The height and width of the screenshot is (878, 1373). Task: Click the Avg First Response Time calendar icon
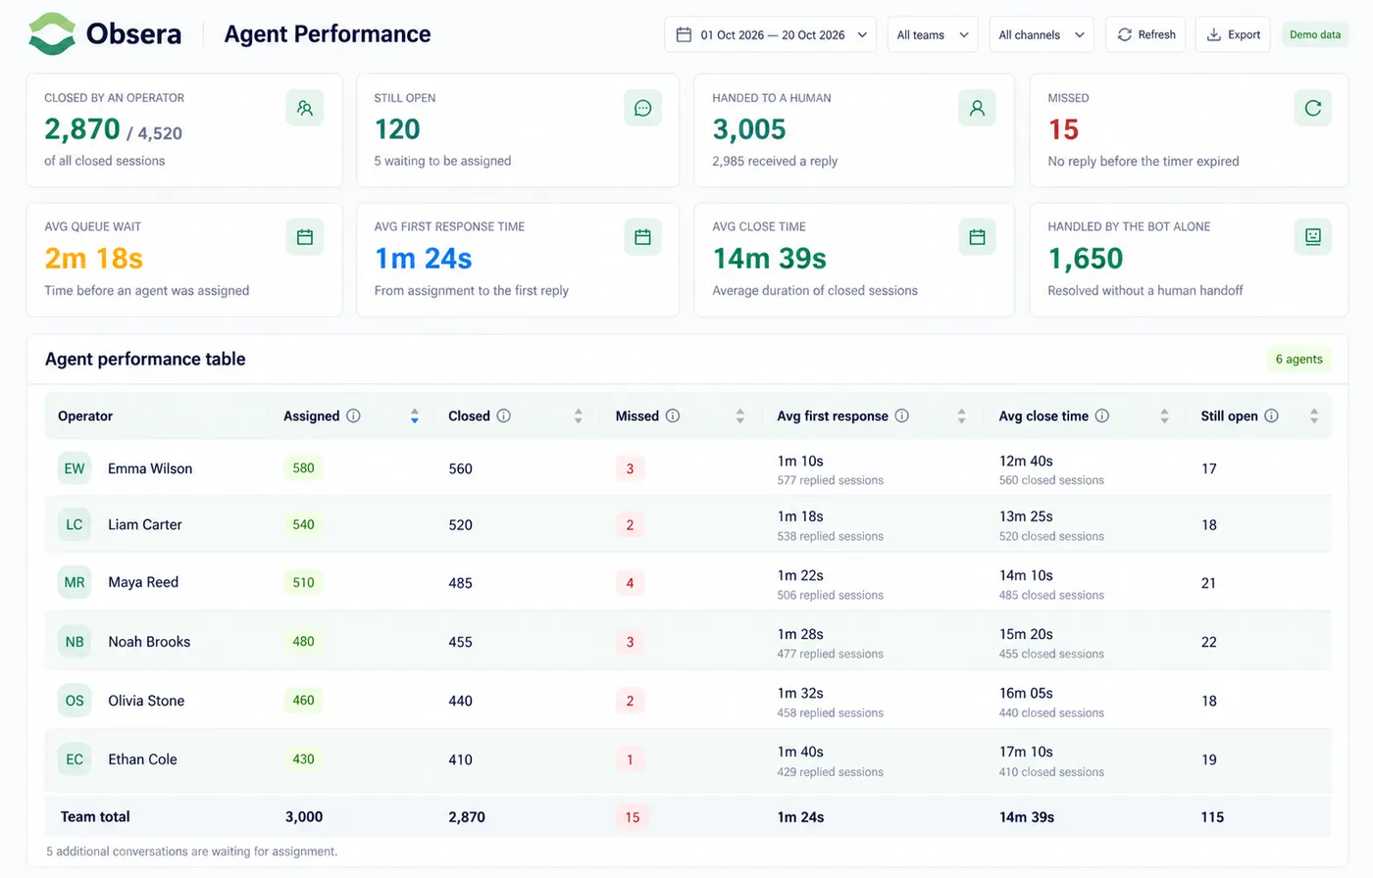[x=642, y=237]
